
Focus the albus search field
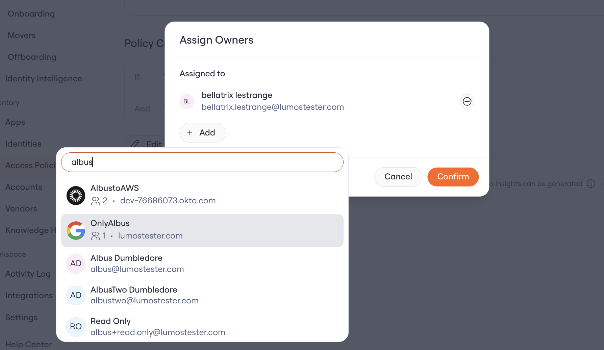click(202, 162)
